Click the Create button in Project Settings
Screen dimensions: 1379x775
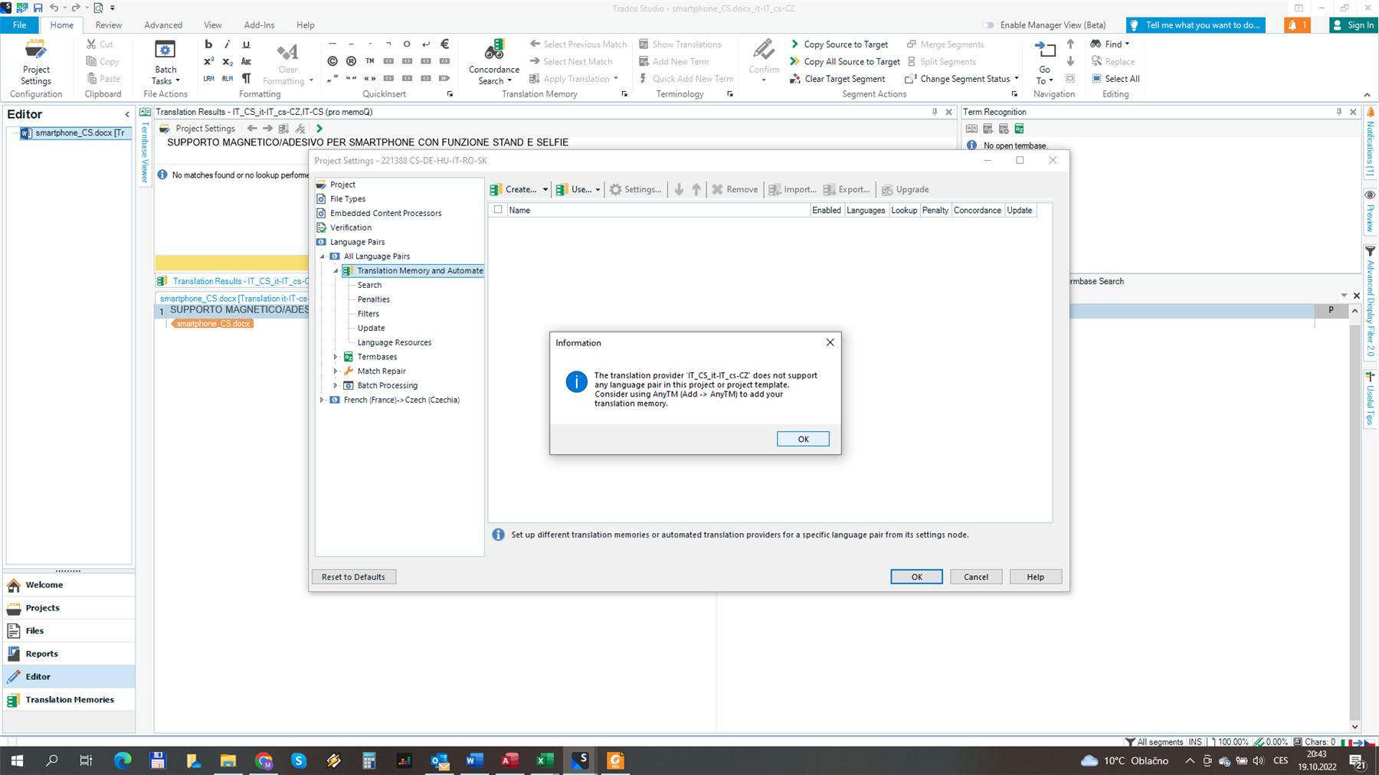pyautogui.click(x=513, y=189)
